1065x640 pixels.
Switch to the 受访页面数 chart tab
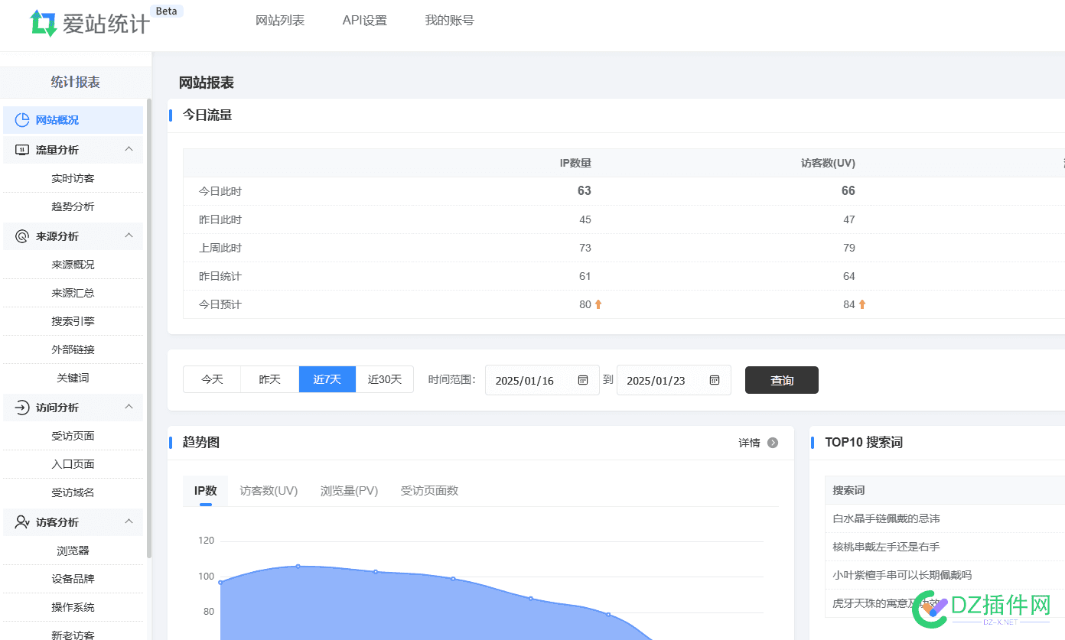[429, 491]
